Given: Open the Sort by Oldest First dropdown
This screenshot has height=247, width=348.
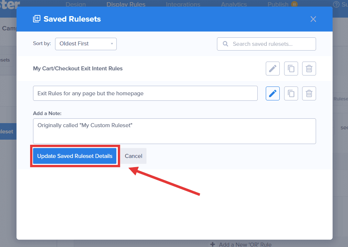Looking at the screenshot, I should (x=86, y=44).
